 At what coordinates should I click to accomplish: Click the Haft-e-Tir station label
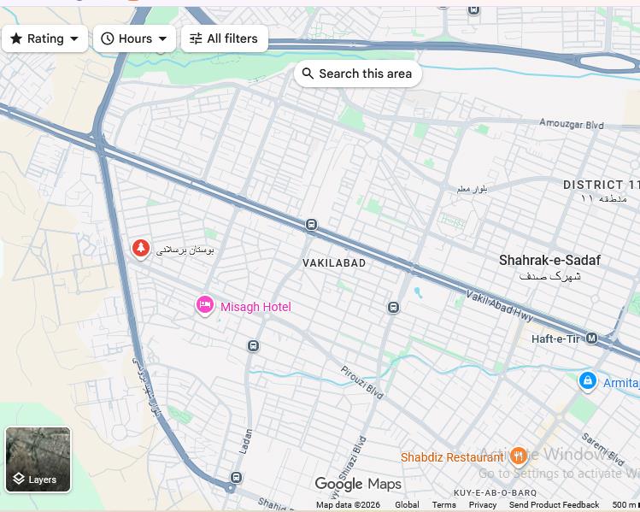tap(555, 338)
